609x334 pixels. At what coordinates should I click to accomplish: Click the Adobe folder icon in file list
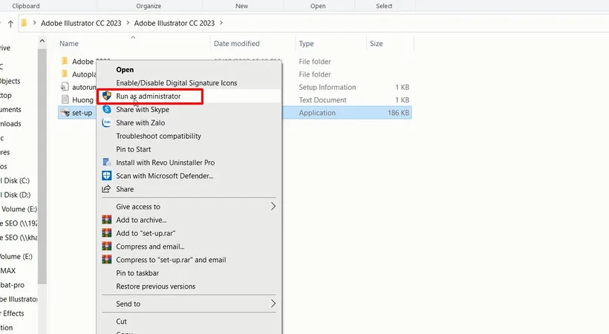tap(65, 62)
